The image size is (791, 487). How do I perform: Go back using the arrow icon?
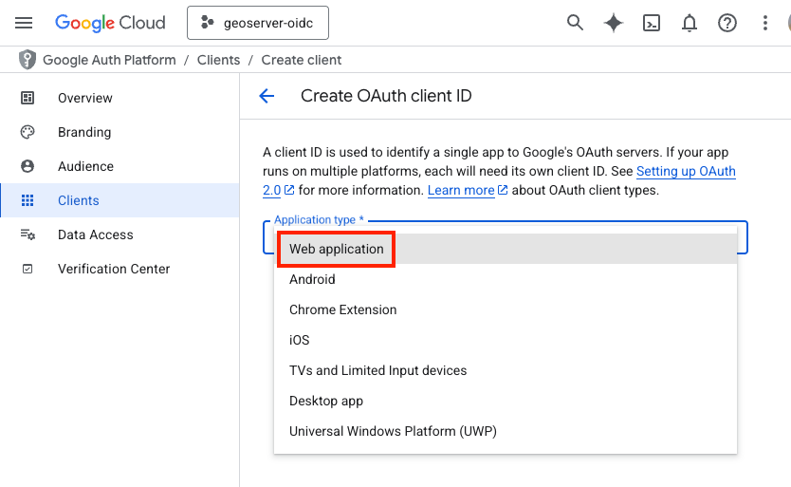point(267,96)
